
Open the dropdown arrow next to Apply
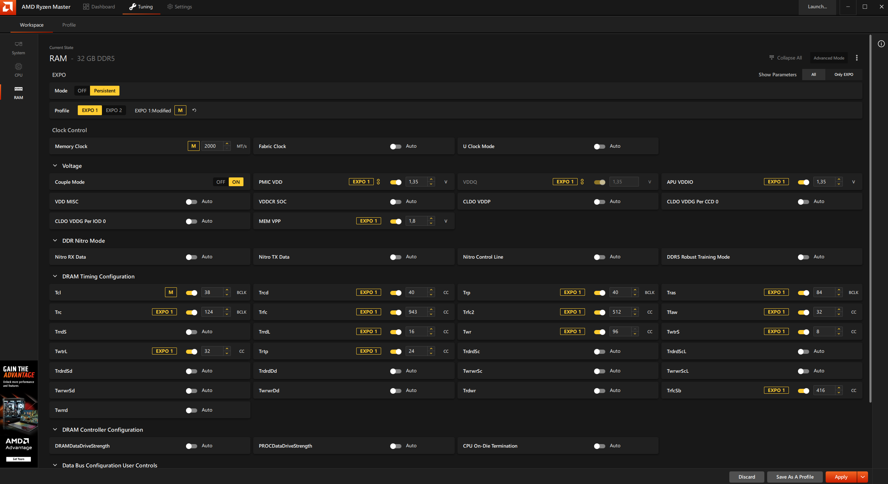[862, 477]
